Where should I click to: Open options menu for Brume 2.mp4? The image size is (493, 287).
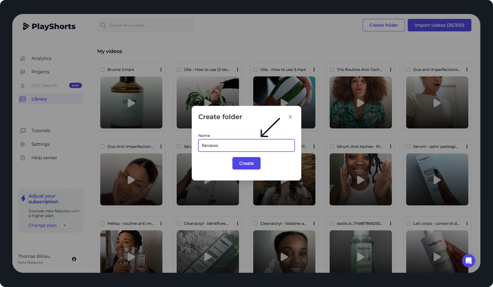[161, 70]
